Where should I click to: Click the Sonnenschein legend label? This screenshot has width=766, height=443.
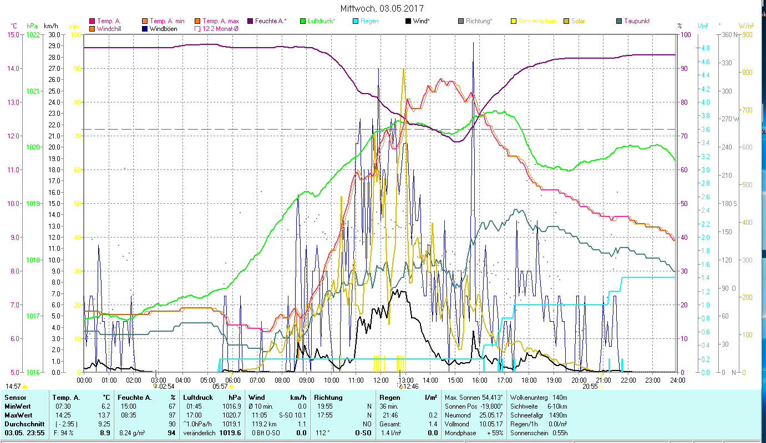pyautogui.click(x=537, y=21)
